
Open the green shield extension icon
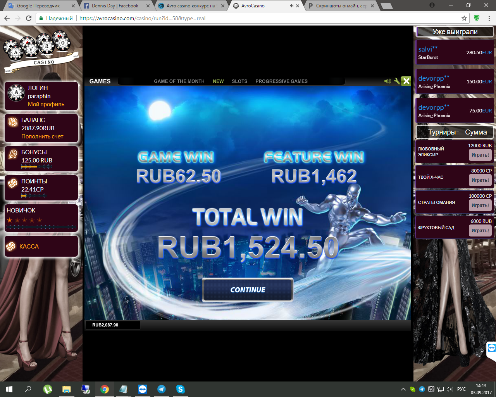(477, 18)
